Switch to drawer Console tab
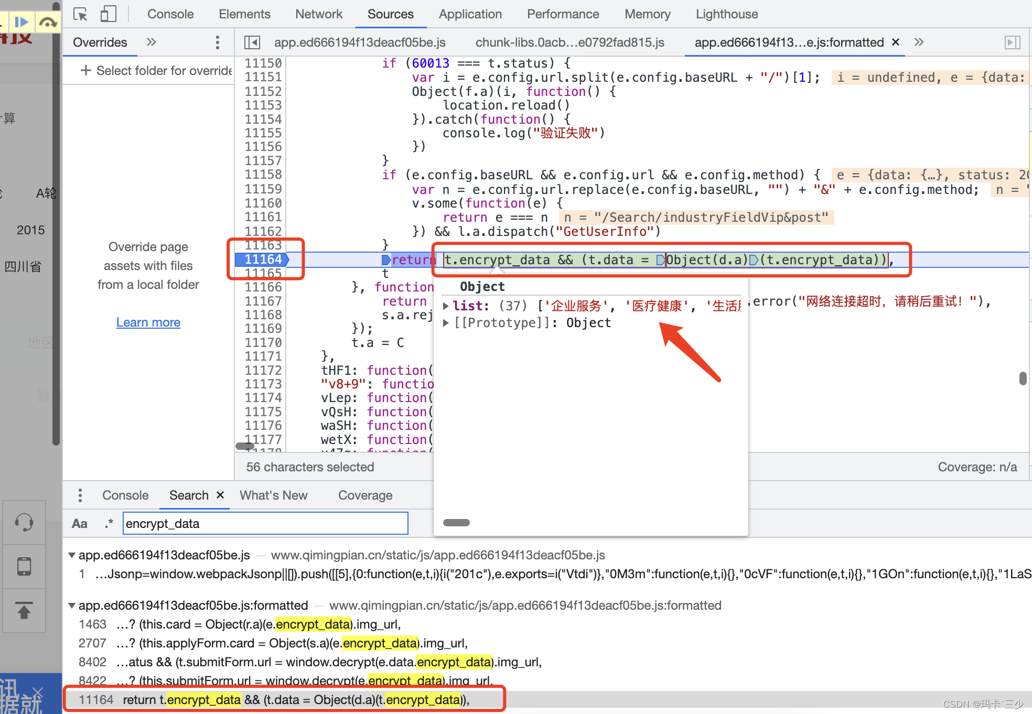Viewport: 1032px width, 714px height. (125, 495)
